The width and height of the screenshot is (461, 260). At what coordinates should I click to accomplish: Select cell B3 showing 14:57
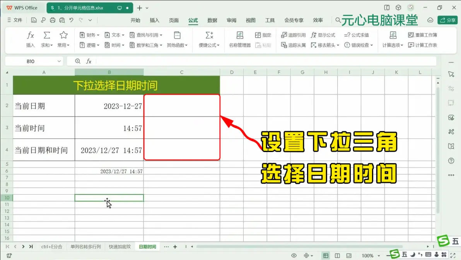pyautogui.click(x=109, y=128)
